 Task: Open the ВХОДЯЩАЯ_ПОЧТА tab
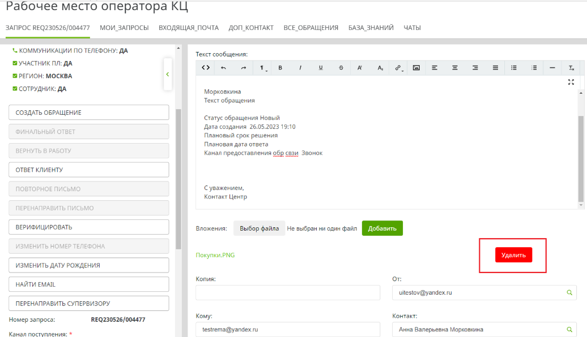[x=189, y=28]
